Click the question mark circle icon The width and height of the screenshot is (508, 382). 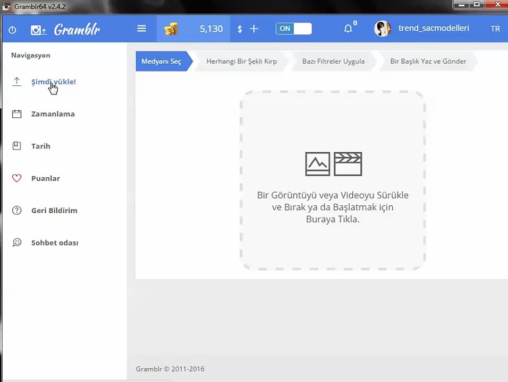tap(17, 211)
